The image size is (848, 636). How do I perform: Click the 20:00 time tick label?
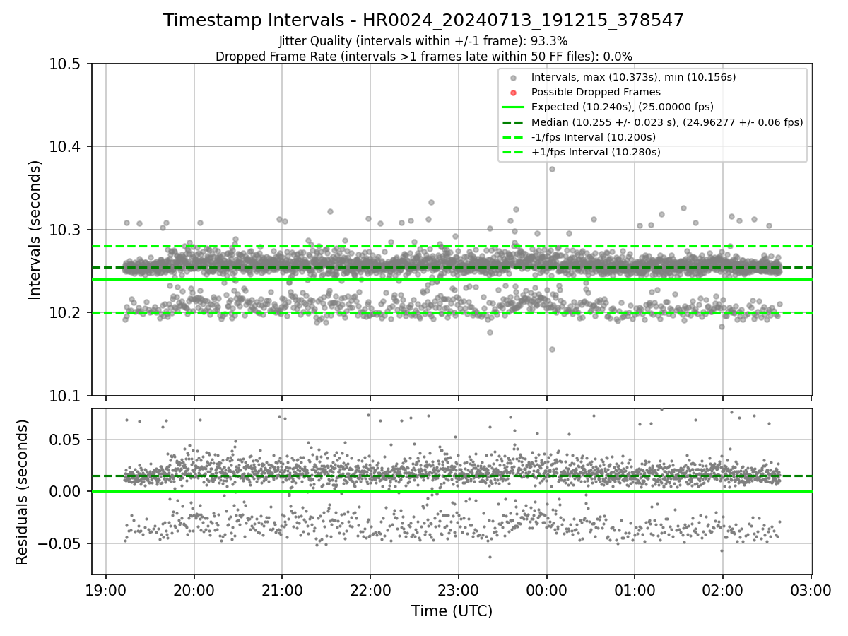[194, 590]
